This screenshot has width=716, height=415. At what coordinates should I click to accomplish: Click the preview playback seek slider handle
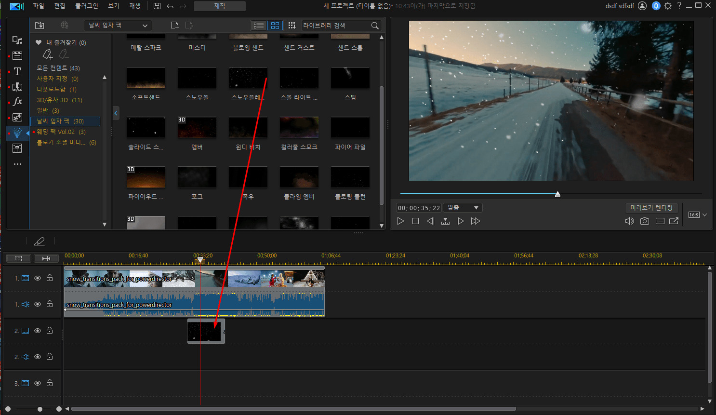tap(557, 194)
